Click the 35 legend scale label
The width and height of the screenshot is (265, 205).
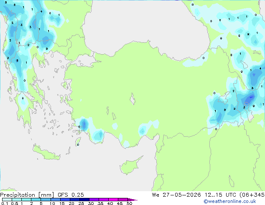(101, 203)
